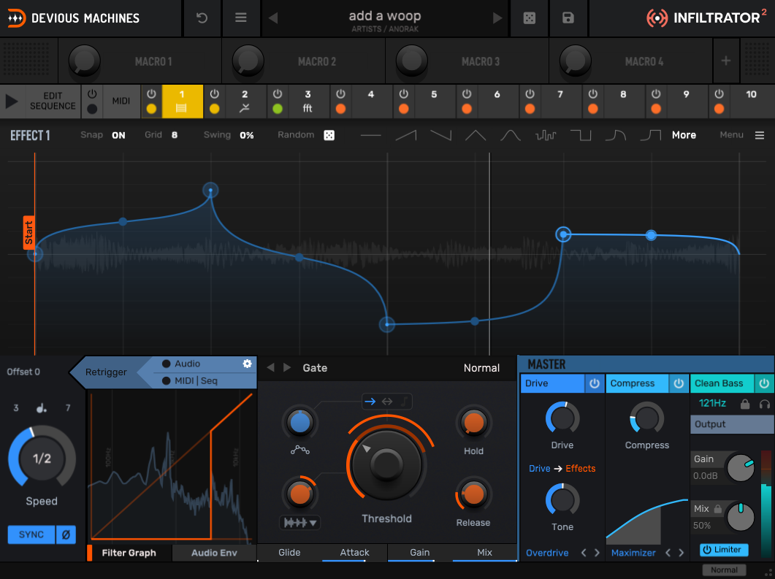775x579 pixels.
Task: Disable the Compress section power button
Action: [x=679, y=383]
